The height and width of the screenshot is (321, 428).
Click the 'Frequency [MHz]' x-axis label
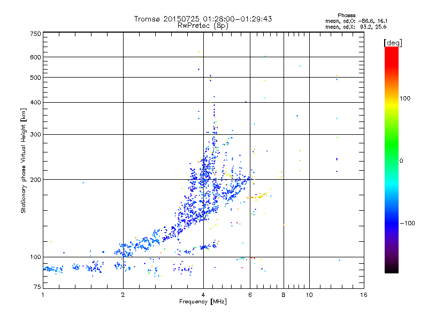pos(203,302)
